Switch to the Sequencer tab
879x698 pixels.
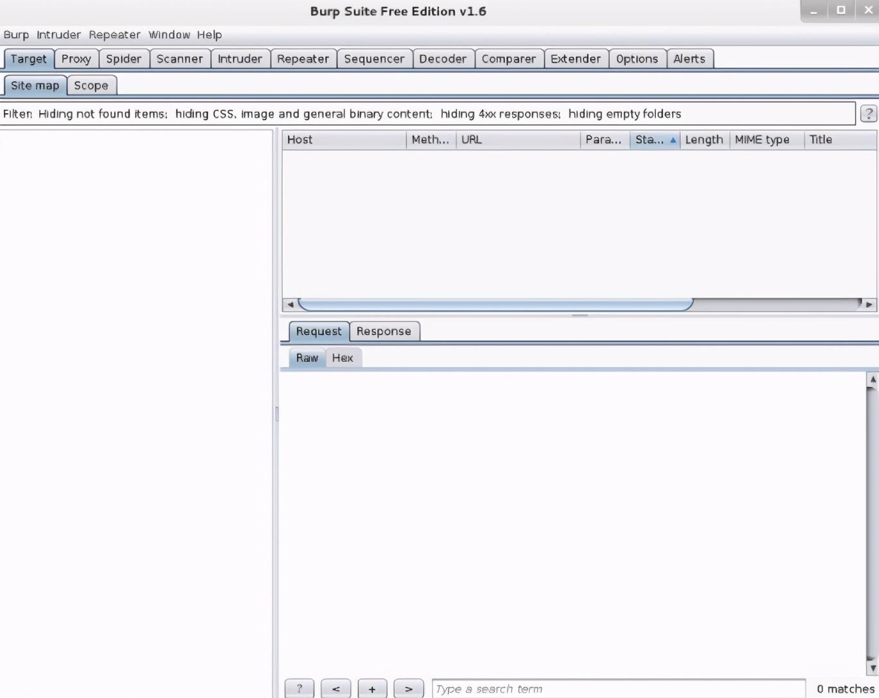click(x=375, y=59)
